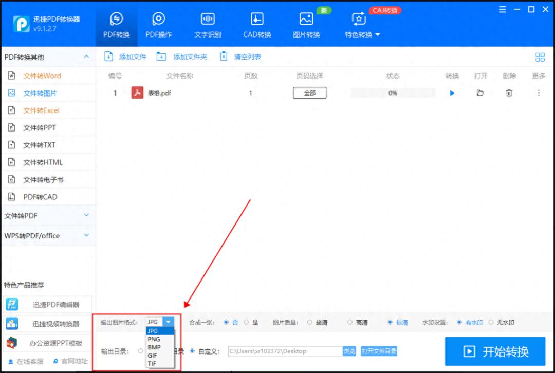
Task: Select PNG as output image format
Action: pyautogui.click(x=154, y=339)
